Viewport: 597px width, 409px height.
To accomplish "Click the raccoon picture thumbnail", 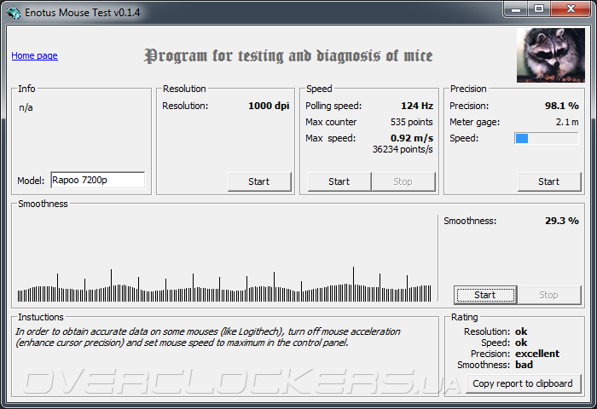I will (551, 55).
